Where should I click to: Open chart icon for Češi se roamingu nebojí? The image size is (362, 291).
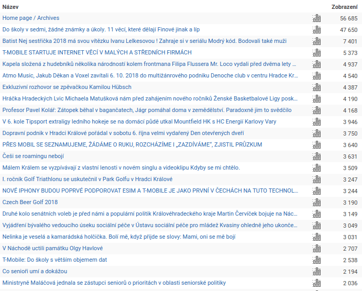click(316, 156)
